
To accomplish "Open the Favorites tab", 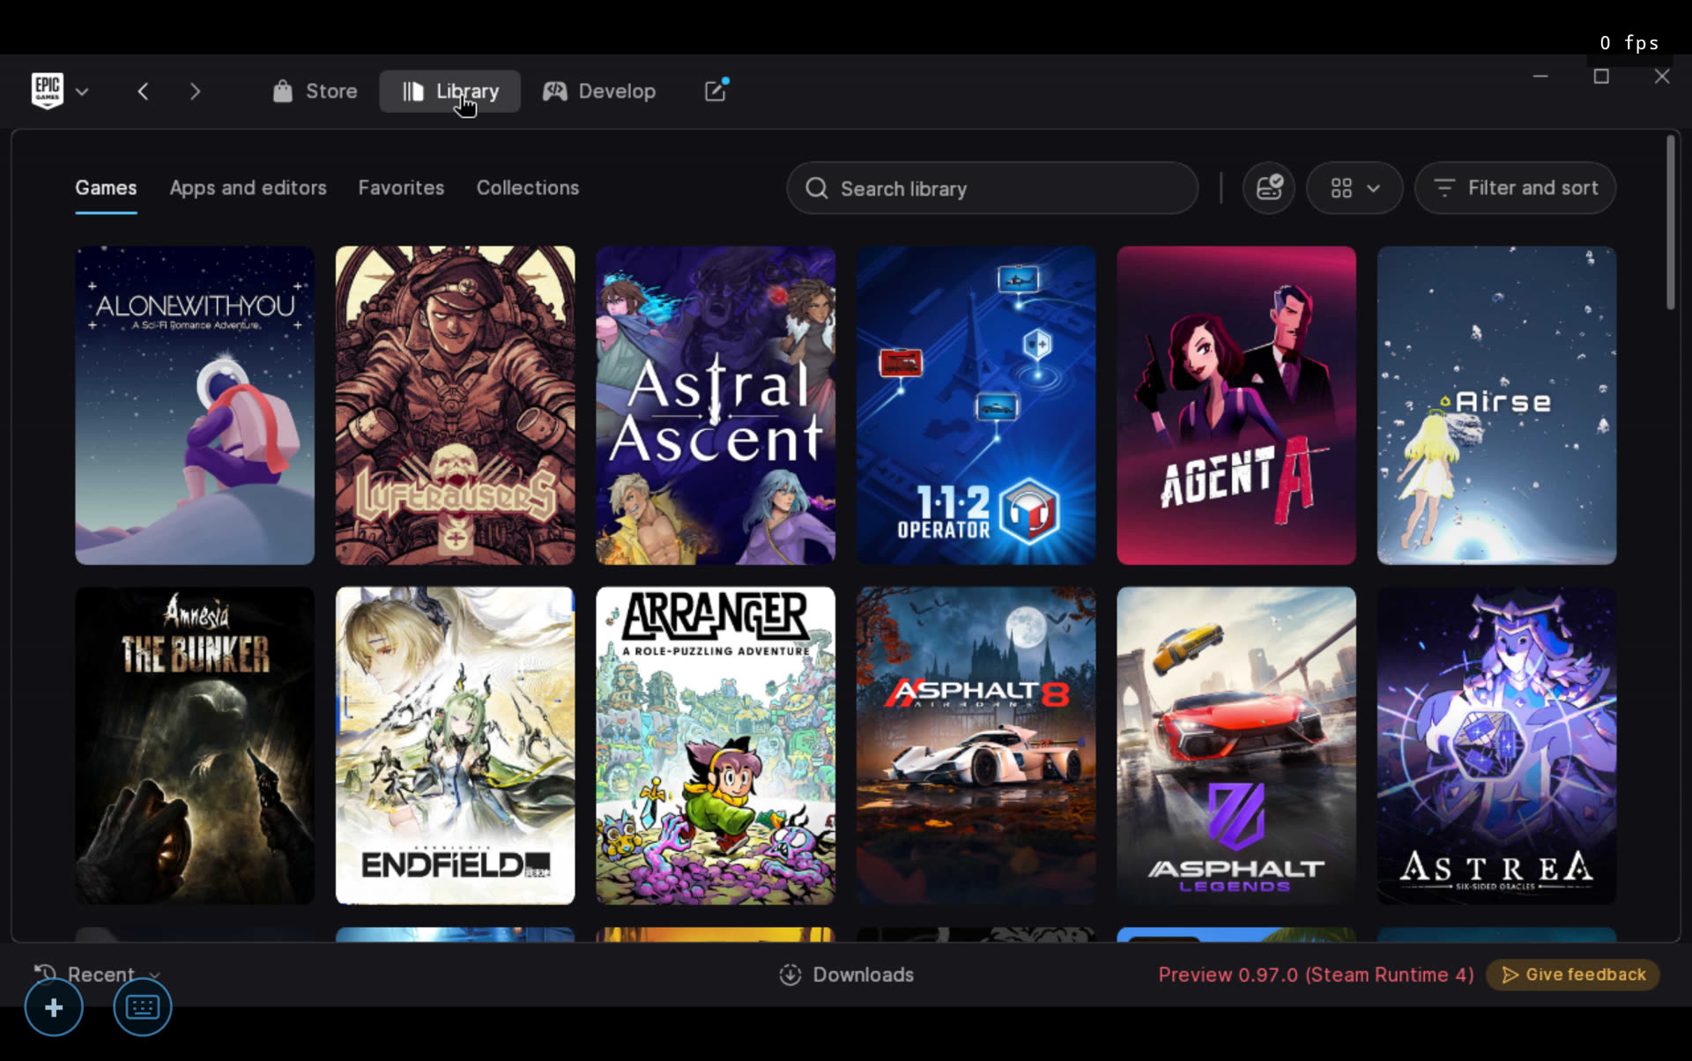I will point(401,188).
